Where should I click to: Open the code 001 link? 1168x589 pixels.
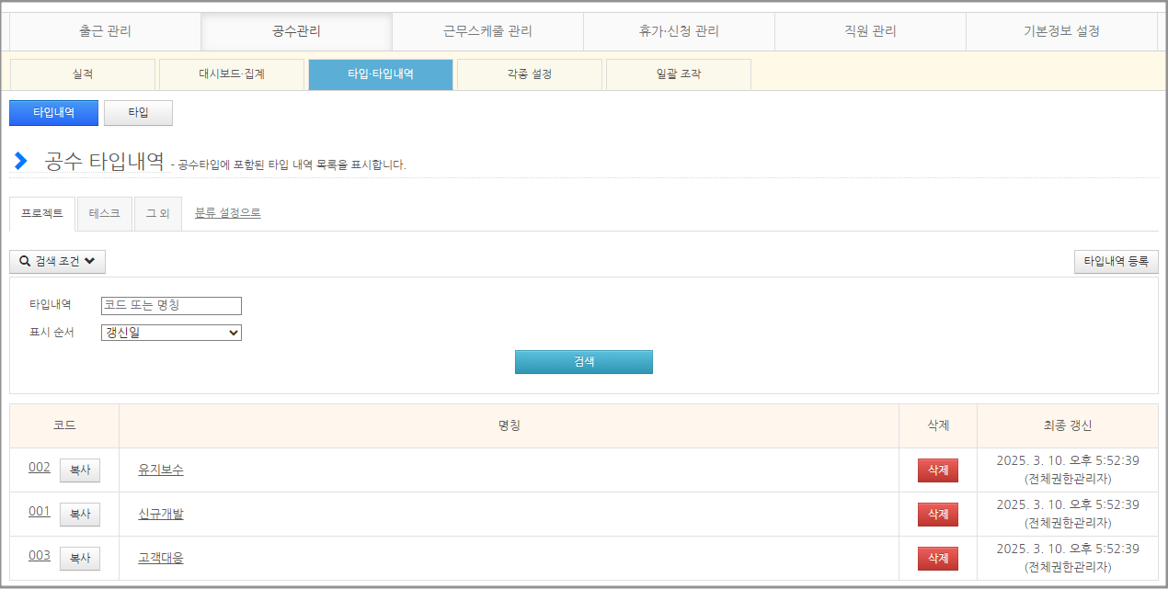click(40, 512)
